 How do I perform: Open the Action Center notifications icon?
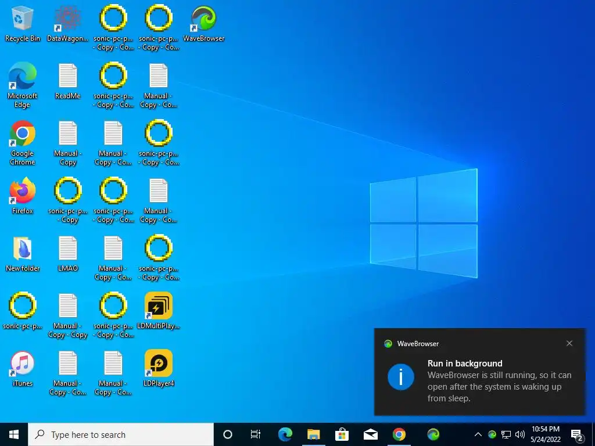tap(576, 434)
